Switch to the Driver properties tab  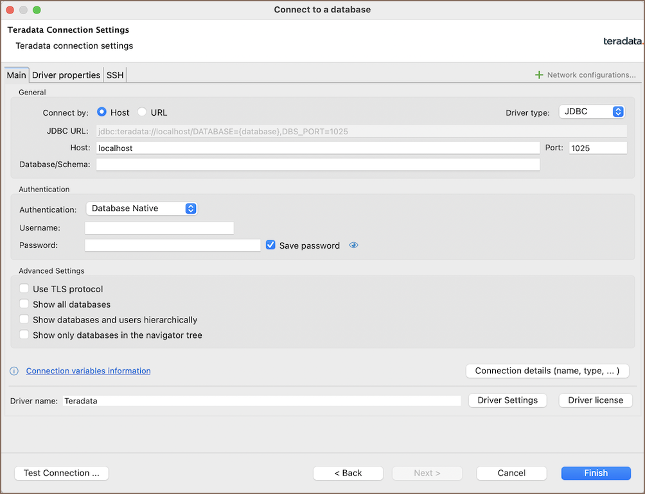[66, 75]
